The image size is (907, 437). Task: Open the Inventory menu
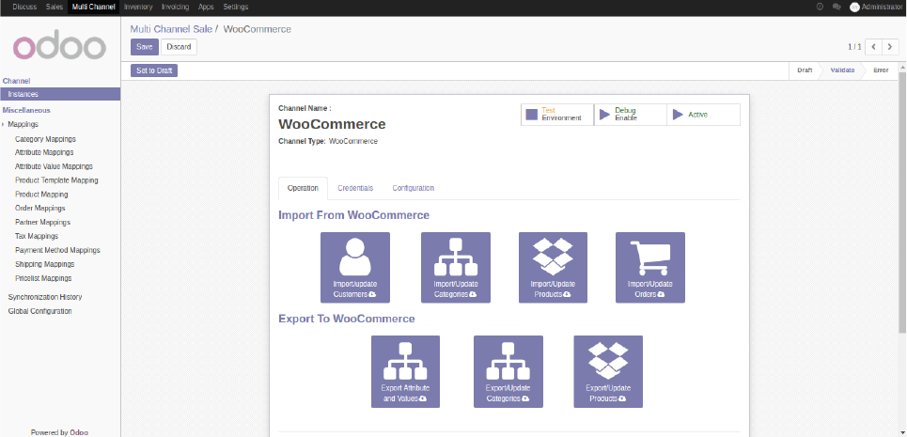click(x=138, y=7)
